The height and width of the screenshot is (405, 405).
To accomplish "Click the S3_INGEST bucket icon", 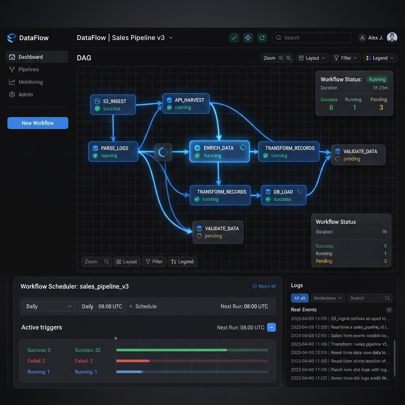I will (x=97, y=101).
